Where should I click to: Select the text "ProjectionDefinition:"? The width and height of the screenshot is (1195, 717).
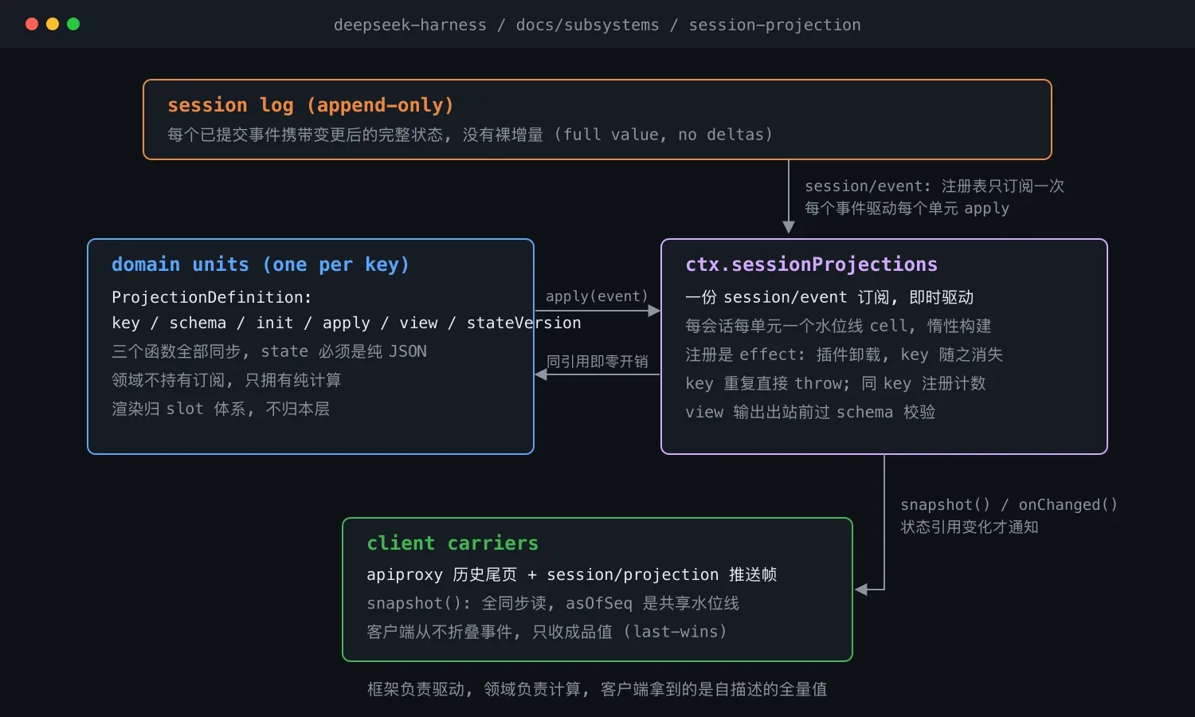[x=211, y=297]
